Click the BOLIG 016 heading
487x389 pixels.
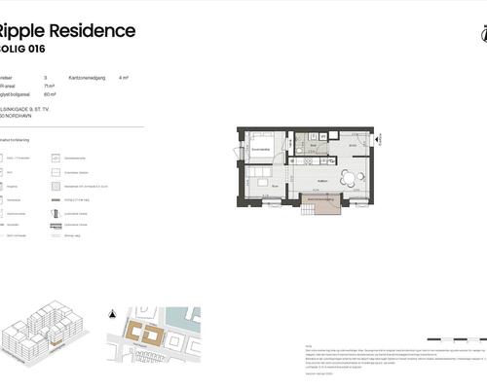point(22,49)
